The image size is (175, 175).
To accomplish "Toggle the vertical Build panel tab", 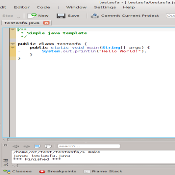I will (x=6, y=162).
